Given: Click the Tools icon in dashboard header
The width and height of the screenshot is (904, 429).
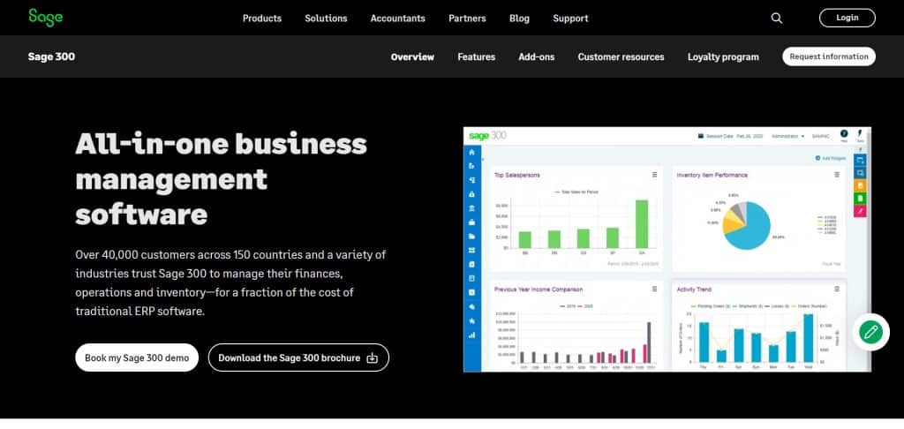Looking at the screenshot, I should pyautogui.click(x=860, y=136).
